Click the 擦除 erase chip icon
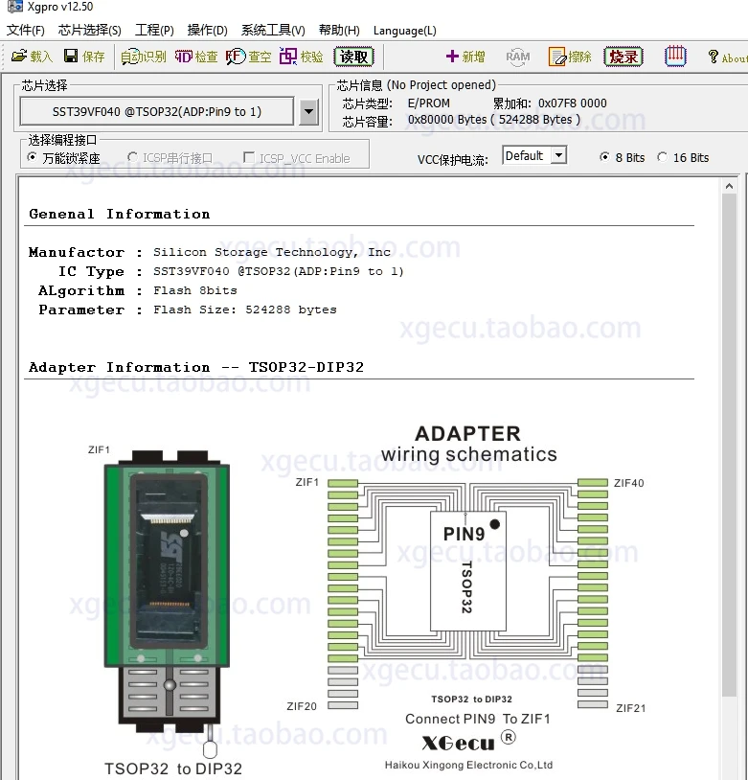The image size is (748, 780). 558,57
